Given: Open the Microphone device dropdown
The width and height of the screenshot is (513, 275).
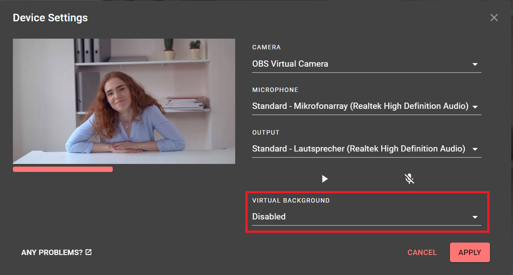Looking at the screenshot, I should tap(367, 106).
